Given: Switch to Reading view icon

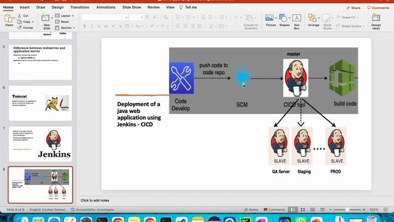Looking at the screenshot, I should [312, 210].
